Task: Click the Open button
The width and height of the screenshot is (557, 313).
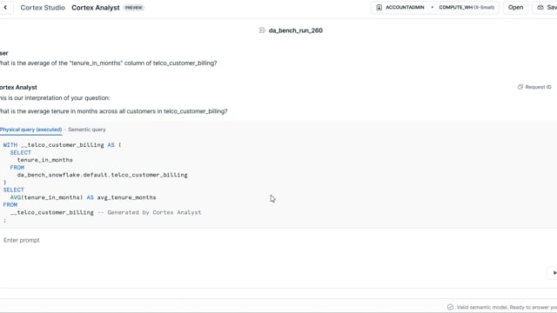Action: tap(515, 8)
